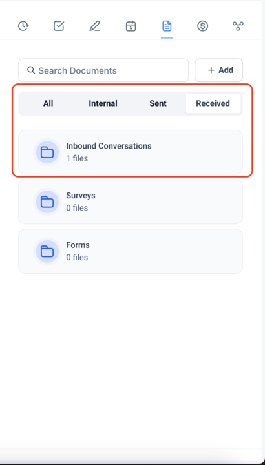The height and width of the screenshot is (465, 265).
Task: Open the activity history clock icon
Action: (x=23, y=26)
